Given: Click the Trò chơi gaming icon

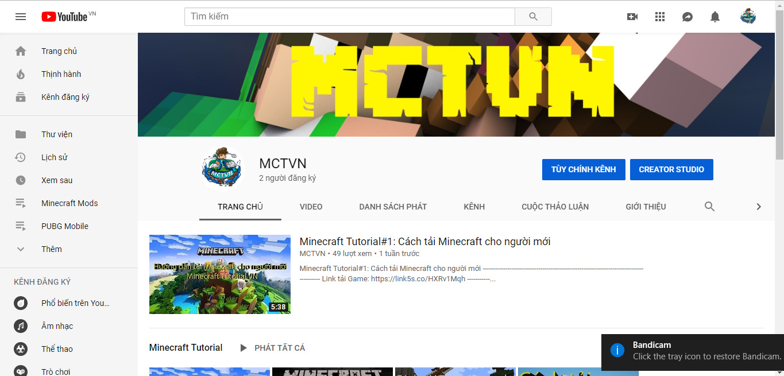Looking at the screenshot, I should (21, 371).
